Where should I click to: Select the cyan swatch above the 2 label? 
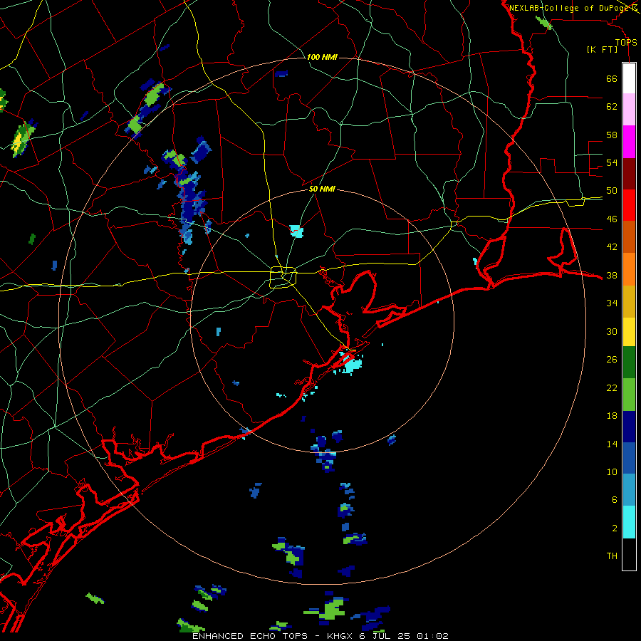(629, 522)
